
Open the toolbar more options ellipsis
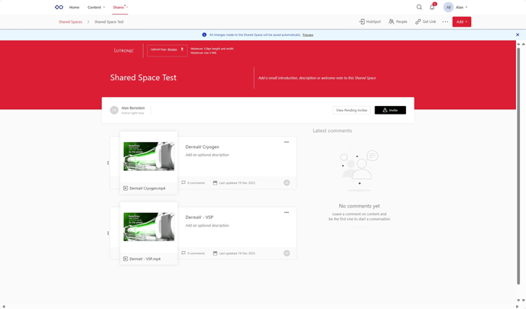(445, 21)
